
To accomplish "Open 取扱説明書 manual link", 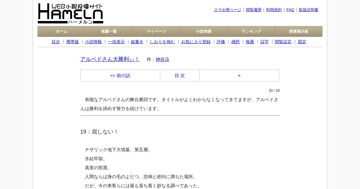I will (x=308, y=10).
